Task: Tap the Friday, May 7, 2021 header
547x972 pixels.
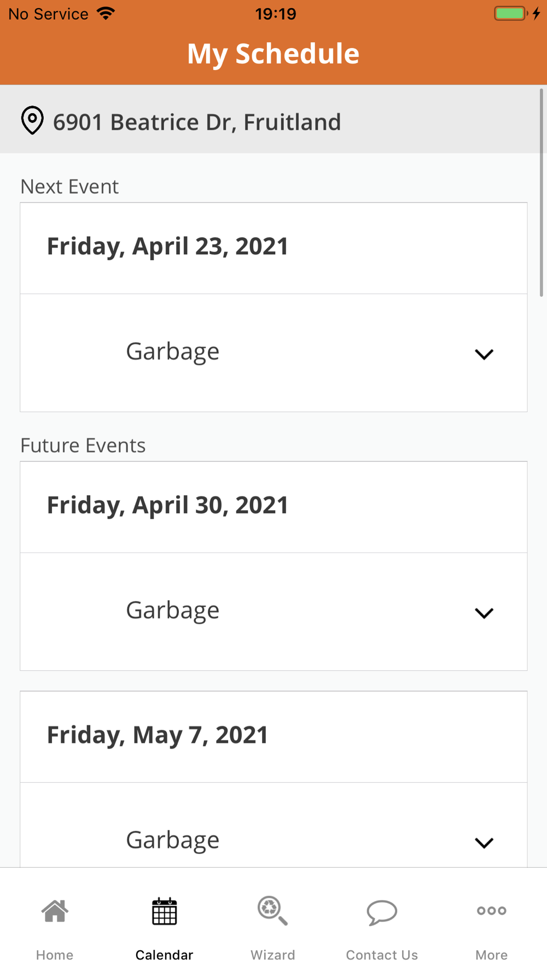Action: [x=158, y=735]
